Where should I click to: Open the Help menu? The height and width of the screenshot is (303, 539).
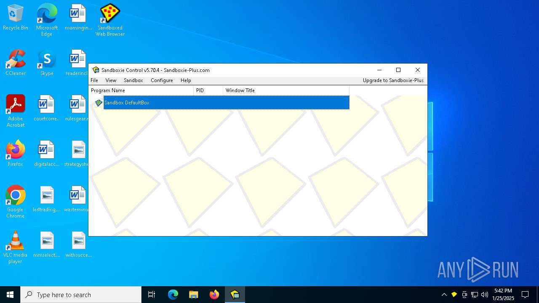[x=186, y=80]
